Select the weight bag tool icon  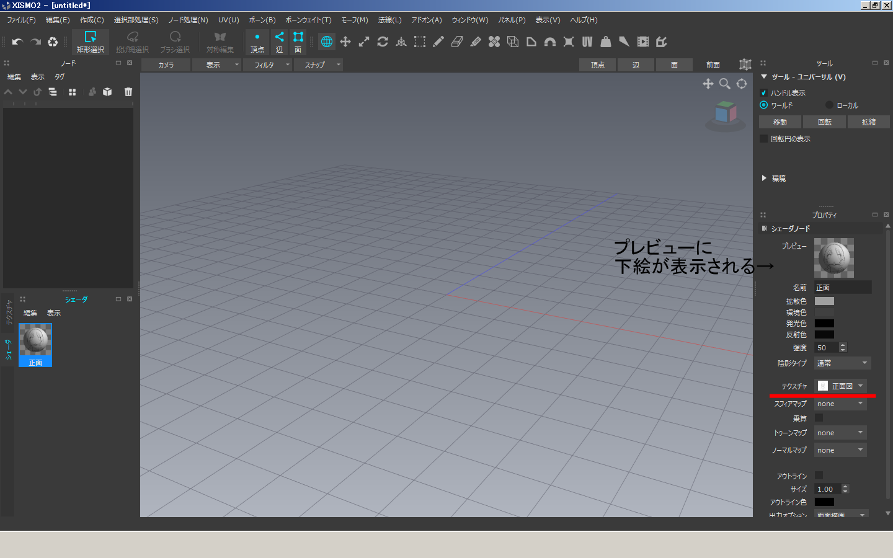click(x=606, y=42)
